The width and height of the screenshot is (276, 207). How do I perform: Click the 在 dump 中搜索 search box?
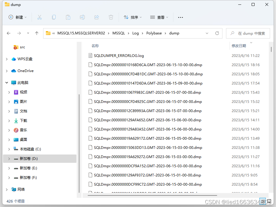[x=250, y=33]
